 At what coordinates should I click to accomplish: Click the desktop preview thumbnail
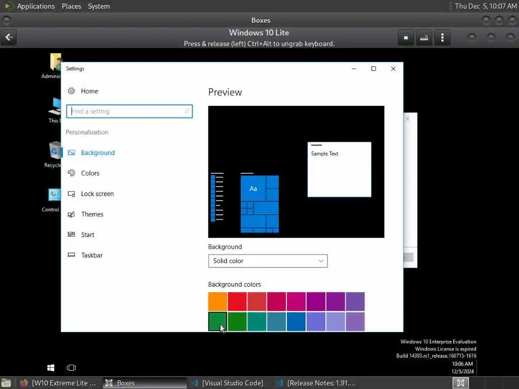(296, 172)
